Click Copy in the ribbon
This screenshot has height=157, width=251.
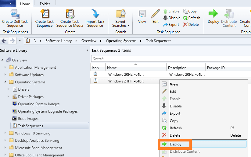click(x=190, y=11)
